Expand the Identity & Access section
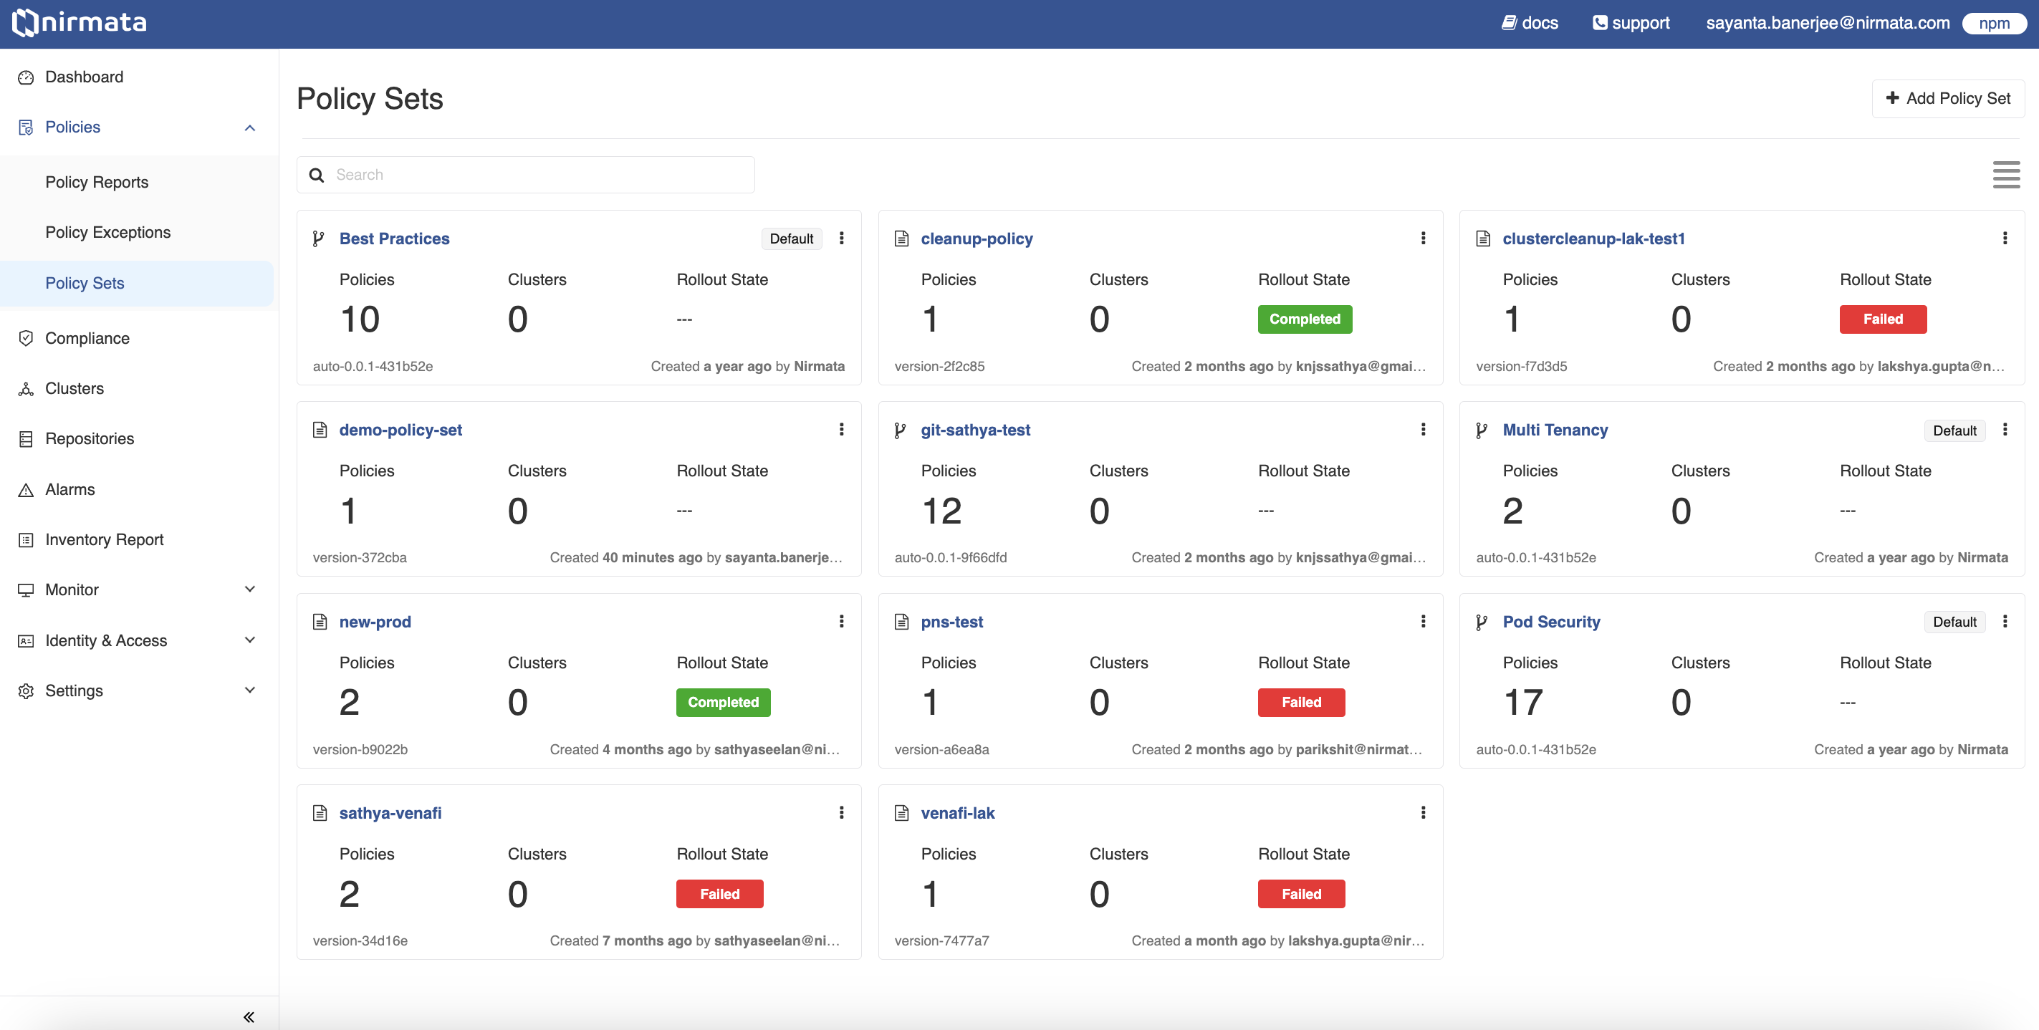This screenshot has width=2039, height=1030. pyautogui.click(x=250, y=640)
